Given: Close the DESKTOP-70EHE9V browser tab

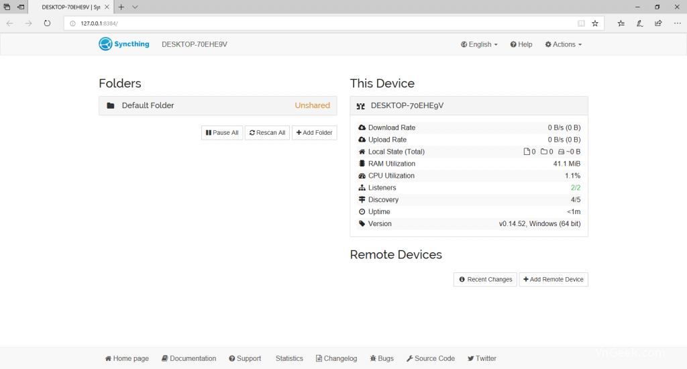Looking at the screenshot, I should [x=107, y=7].
